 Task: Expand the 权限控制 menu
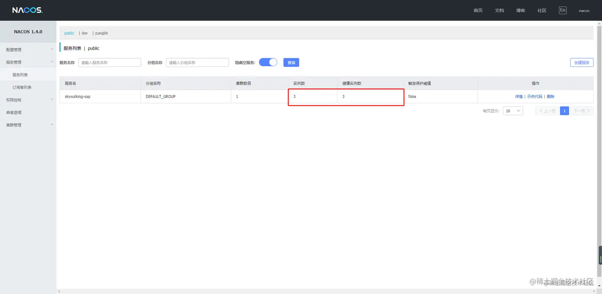[x=28, y=100]
